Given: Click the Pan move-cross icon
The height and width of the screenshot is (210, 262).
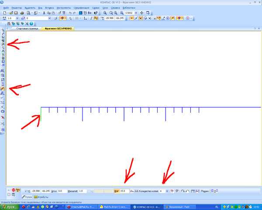Looking at the screenshot, I should [x=141, y=13].
